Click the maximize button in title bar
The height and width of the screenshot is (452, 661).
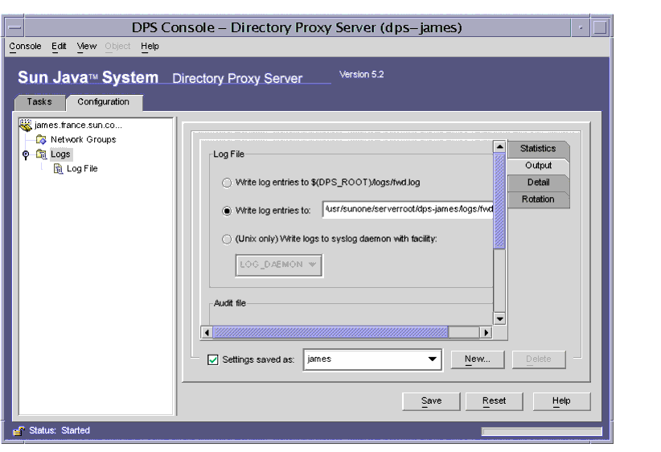click(x=600, y=28)
